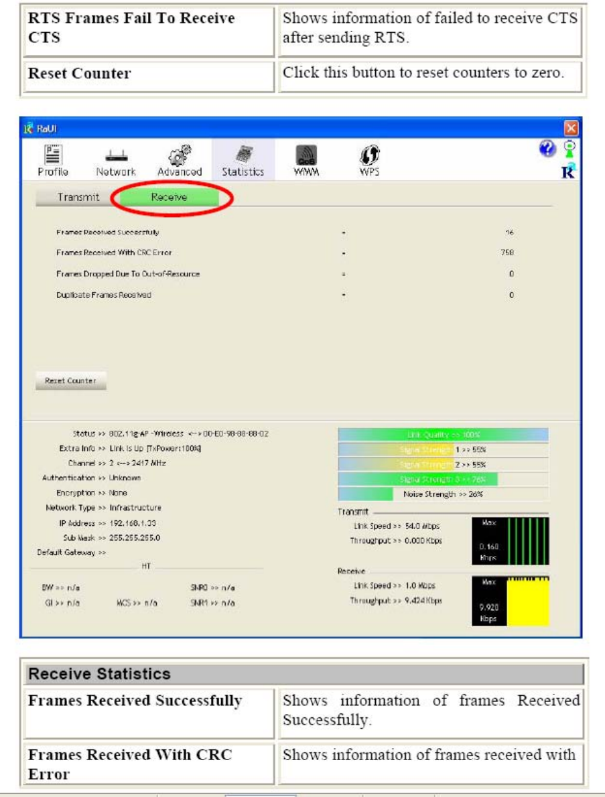
Task: Click the MCS n/a field
Action: tap(137, 603)
